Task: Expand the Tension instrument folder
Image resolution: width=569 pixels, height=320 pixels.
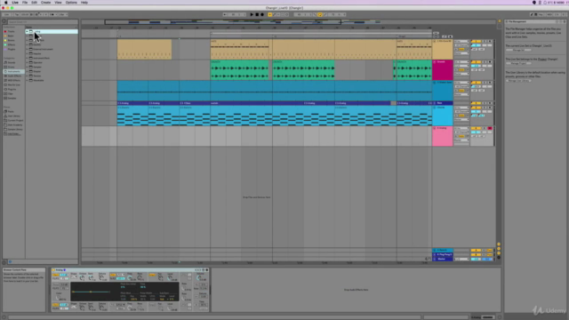Action: tap(27, 76)
